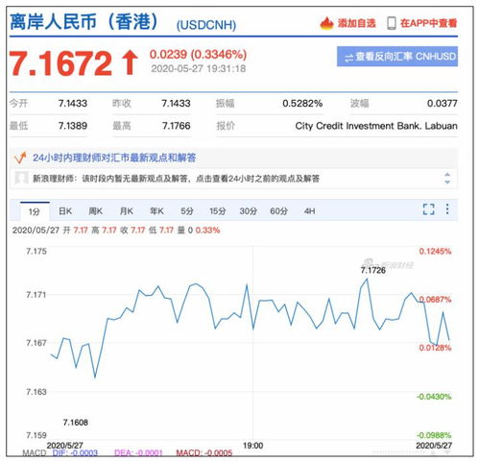The height and width of the screenshot is (462, 479).
Task: Click the 最高 value 7.1766
Action: (x=176, y=126)
